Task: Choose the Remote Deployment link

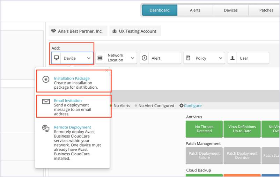Action: pyautogui.click(x=72, y=127)
